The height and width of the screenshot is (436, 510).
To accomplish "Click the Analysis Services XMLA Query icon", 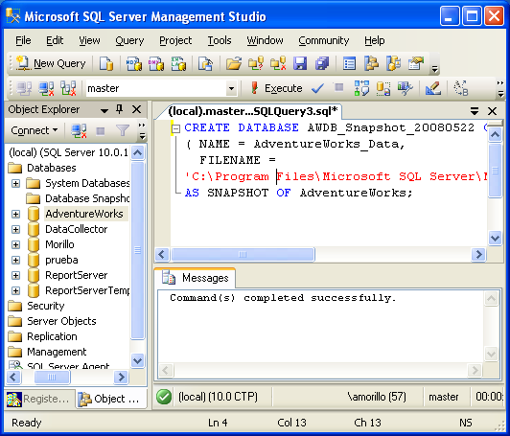I will pos(178,63).
